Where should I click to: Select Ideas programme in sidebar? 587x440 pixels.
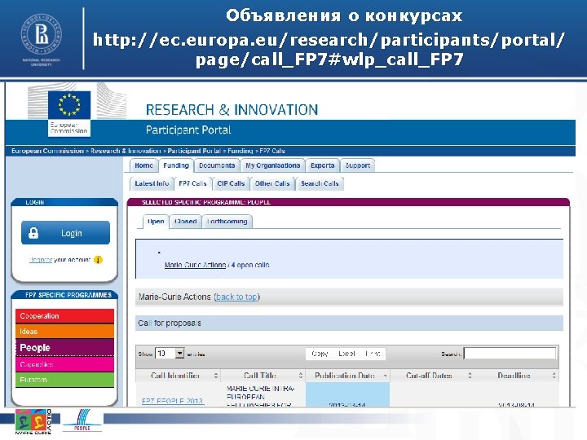[64, 332]
